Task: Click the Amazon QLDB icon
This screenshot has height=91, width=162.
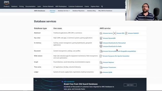Action: [101, 72]
